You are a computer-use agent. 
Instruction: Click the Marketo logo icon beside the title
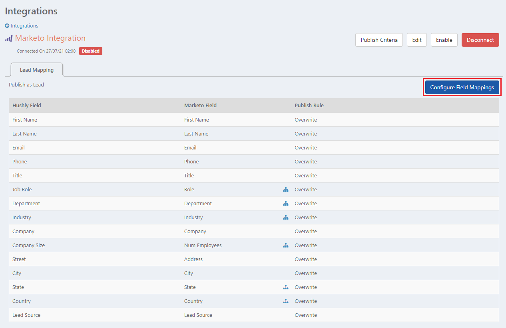pyautogui.click(x=9, y=39)
